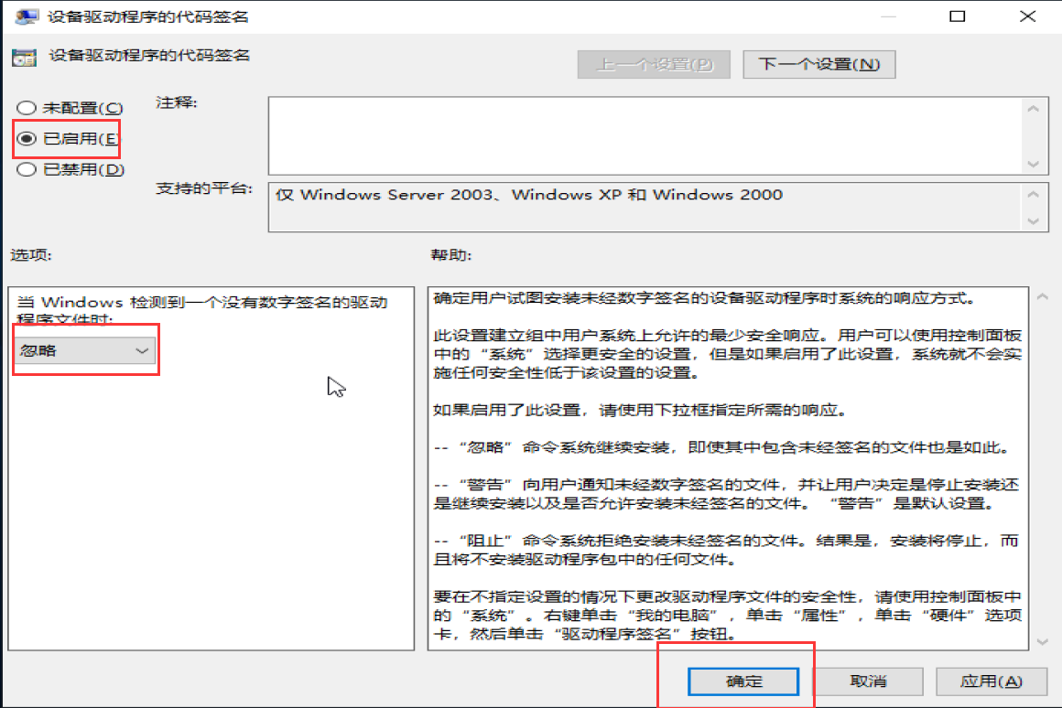Minimize the dialog window

(888, 16)
